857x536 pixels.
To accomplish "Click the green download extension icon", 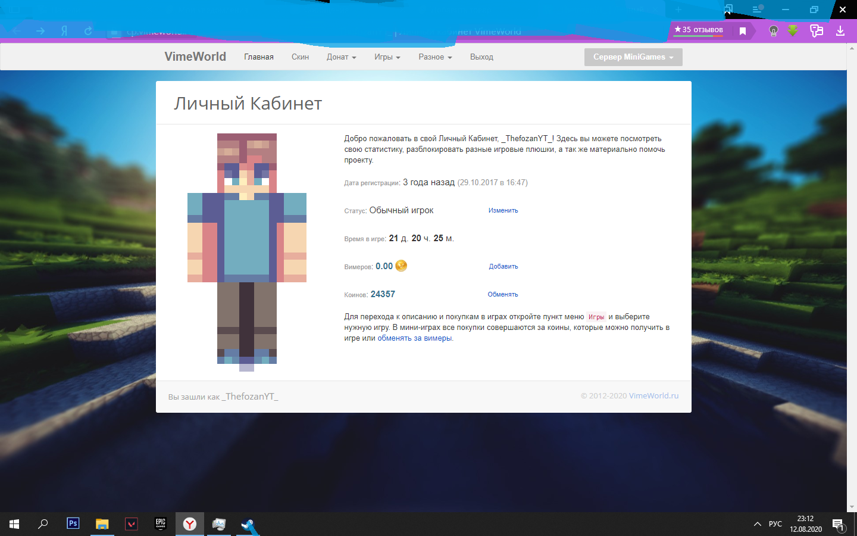I will point(793,30).
